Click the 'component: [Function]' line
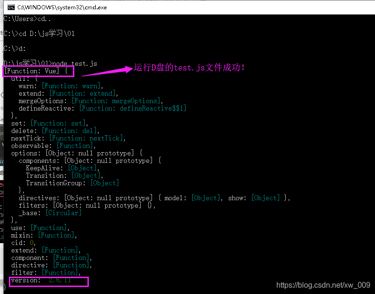Image resolution: width=375 pixels, height=294 pixels. [51, 258]
